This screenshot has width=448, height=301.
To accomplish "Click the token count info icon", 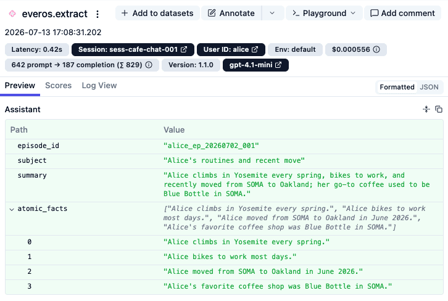I will 149,65.
